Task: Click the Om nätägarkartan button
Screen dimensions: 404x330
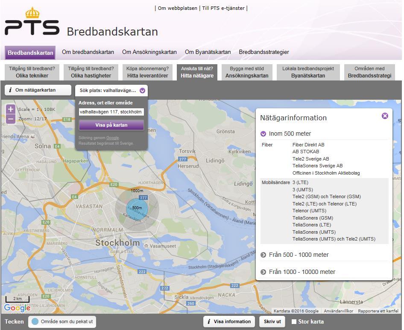Action: [38, 90]
